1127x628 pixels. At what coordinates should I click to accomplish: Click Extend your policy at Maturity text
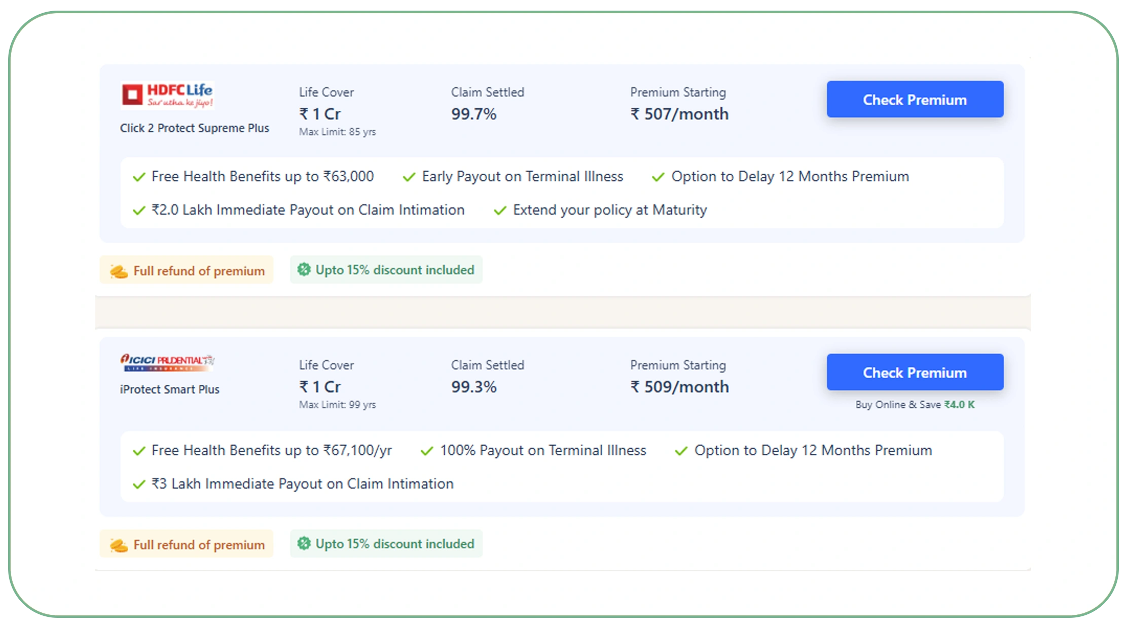tap(610, 210)
